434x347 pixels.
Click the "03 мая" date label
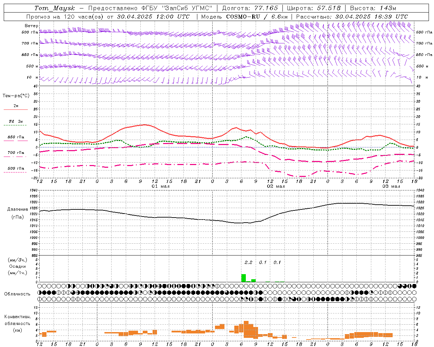(391, 186)
